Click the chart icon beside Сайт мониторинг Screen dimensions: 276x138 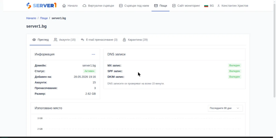click(174, 6)
